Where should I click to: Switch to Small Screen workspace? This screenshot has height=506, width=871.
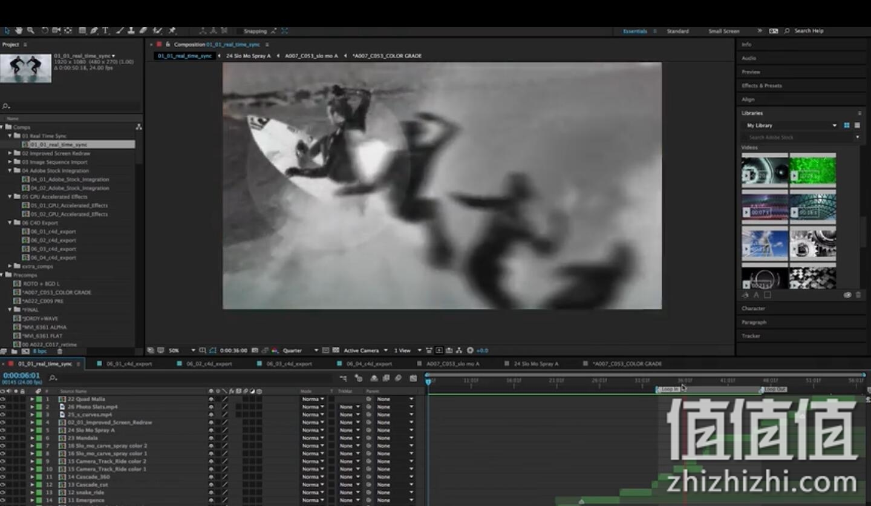tap(723, 31)
